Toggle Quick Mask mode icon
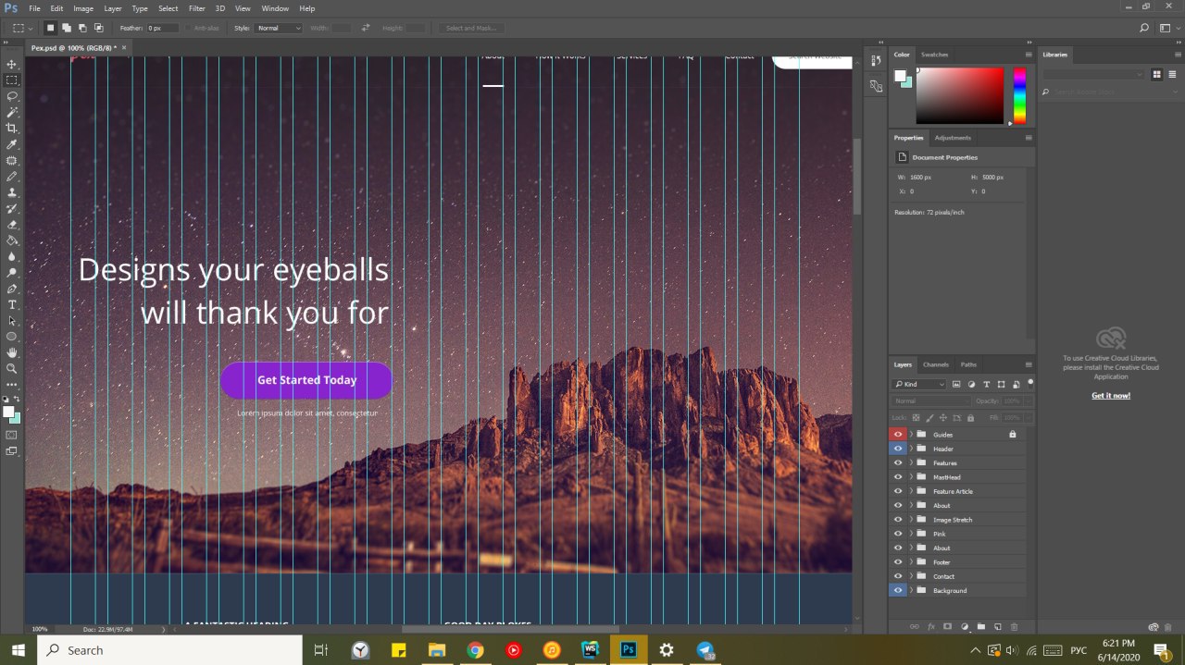The height and width of the screenshot is (665, 1185). click(x=12, y=435)
